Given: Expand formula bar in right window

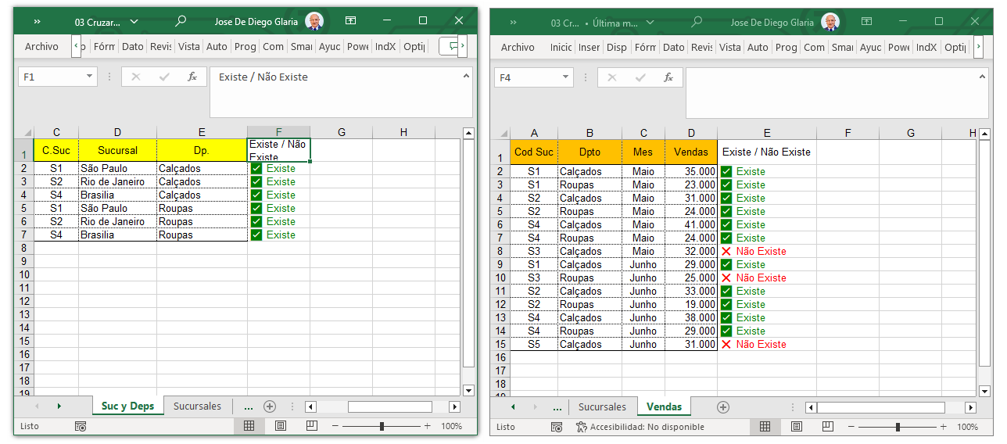Looking at the screenshot, I should (x=982, y=77).
